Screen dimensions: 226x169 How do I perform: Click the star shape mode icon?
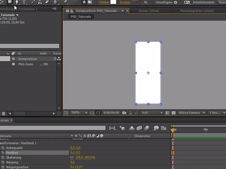(84, 2)
